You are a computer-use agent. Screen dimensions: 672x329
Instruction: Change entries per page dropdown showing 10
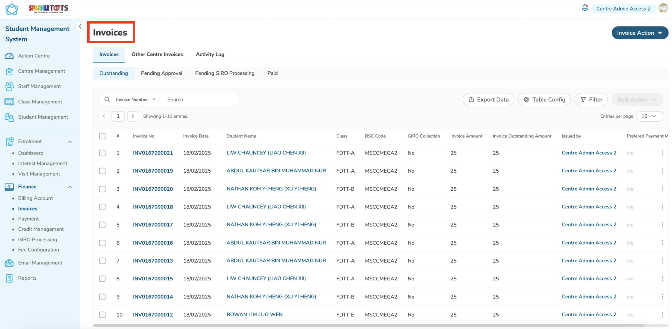click(649, 116)
